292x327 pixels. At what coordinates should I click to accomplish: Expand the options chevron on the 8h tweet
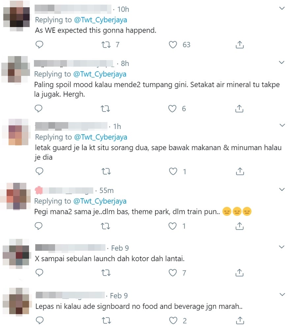281,62
